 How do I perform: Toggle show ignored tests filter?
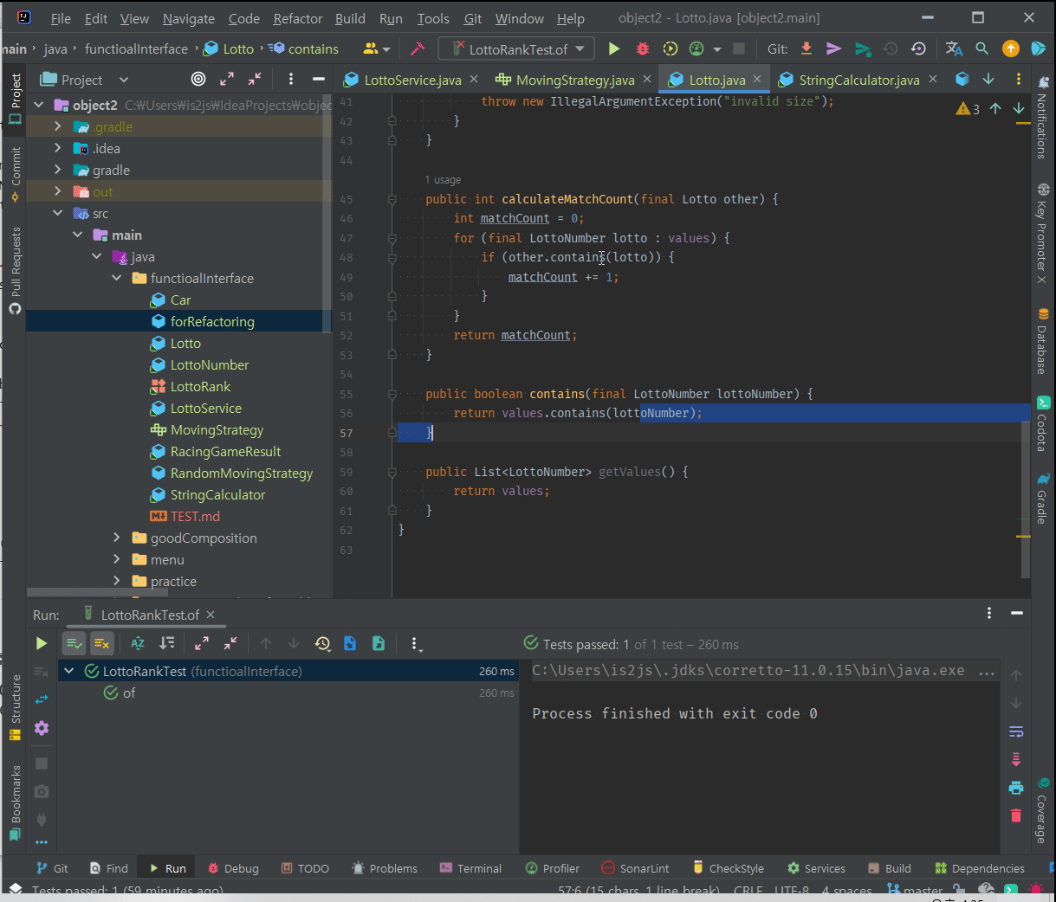pyautogui.click(x=102, y=643)
